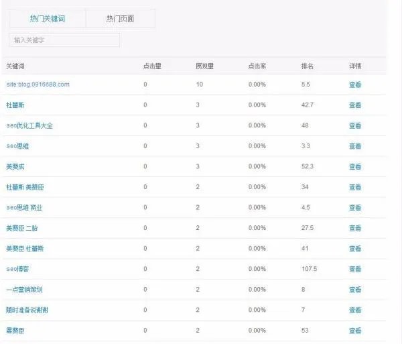
Task: Select the rank value 53
Action: pos(305,331)
